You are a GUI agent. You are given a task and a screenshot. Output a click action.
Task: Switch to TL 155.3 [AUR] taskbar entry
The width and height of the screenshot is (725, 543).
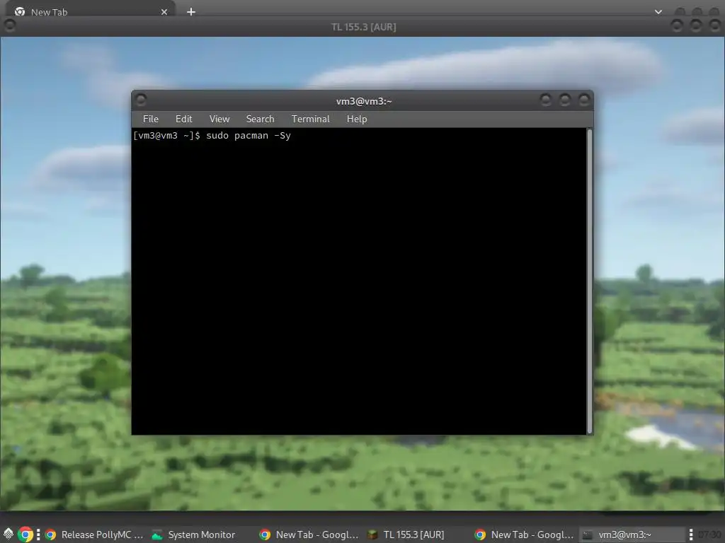406,535
